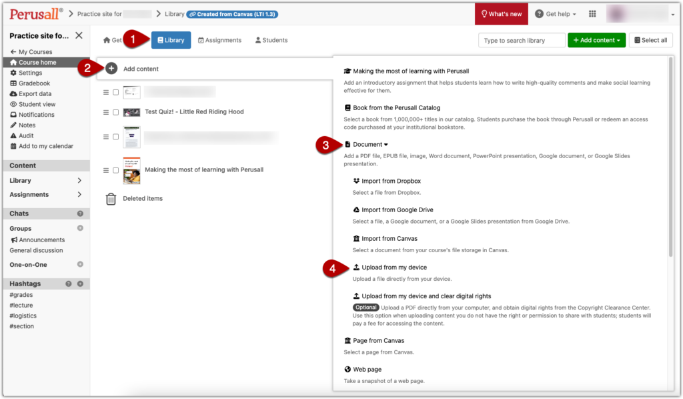Add a One-on-One chat with plus icon
This screenshot has height=399, width=683.
pos(80,264)
